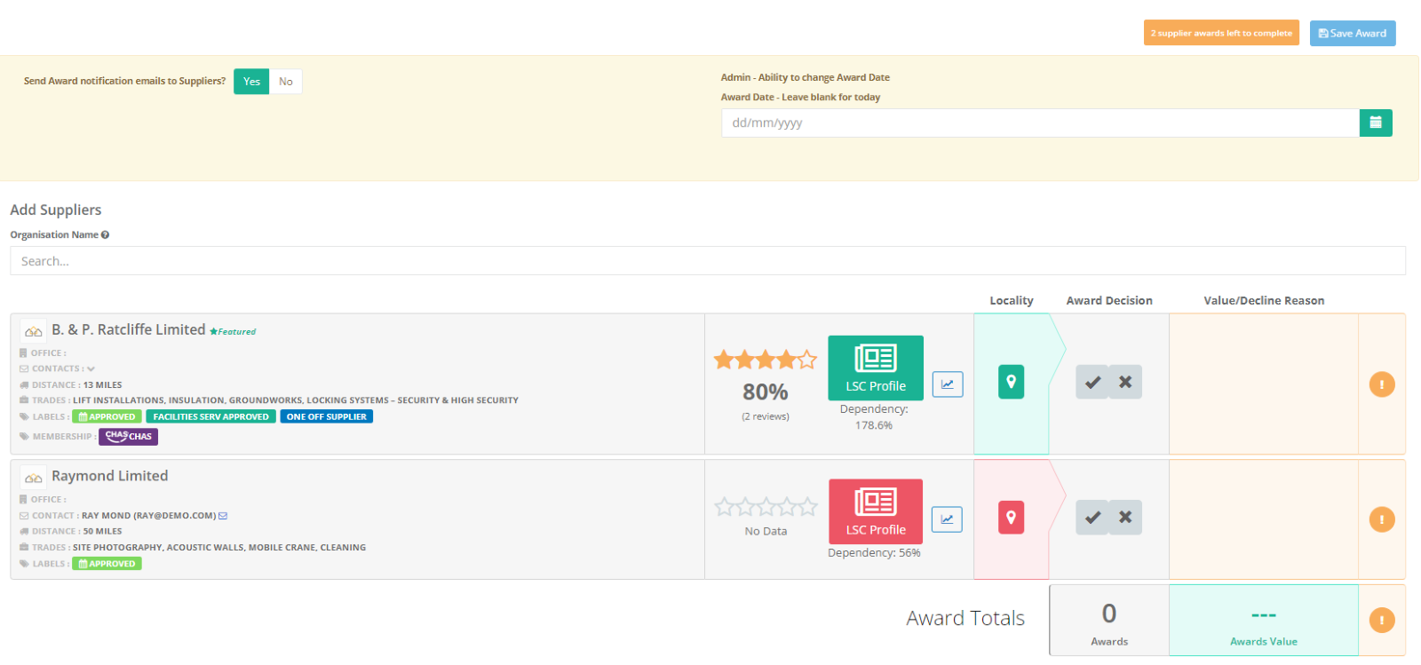Open green LSC Profile for Ratcliffe
Image resolution: width=1421 pixels, height=665 pixels.
click(x=875, y=368)
